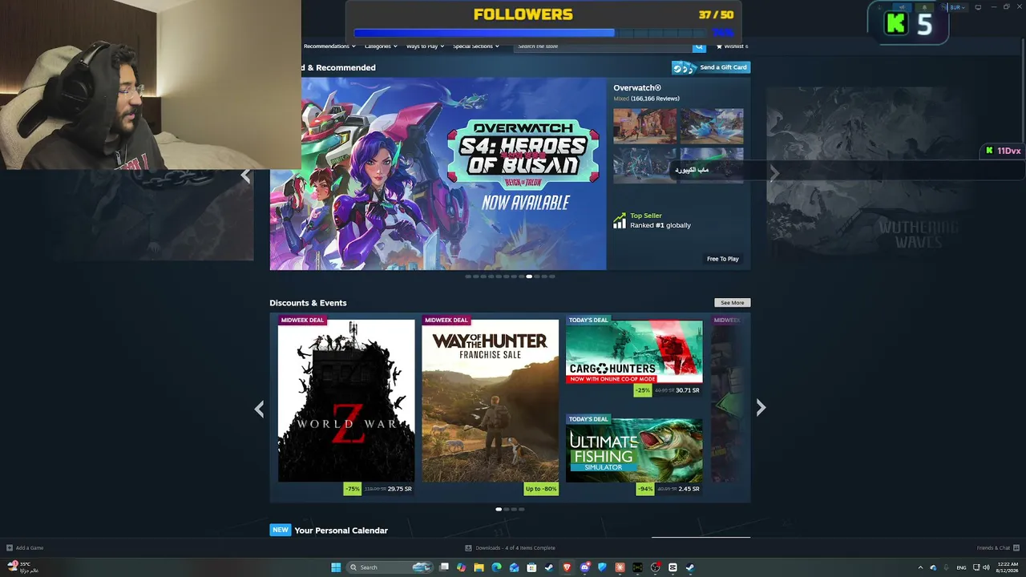Select the highlighted featured carousel dot
Viewport: 1026px width, 577px height.
pyautogui.click(x=529, y=276)
